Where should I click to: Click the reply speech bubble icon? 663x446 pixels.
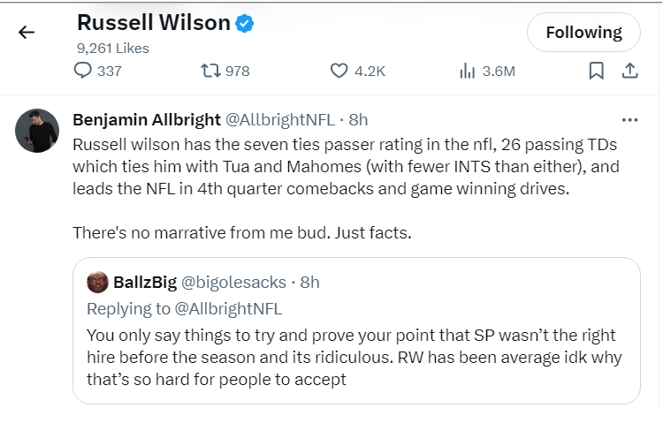(83, 71)
